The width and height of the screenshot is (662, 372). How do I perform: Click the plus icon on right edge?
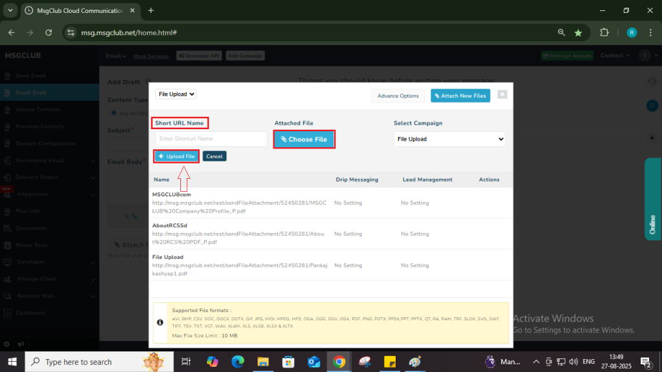[x=652, y=138]
